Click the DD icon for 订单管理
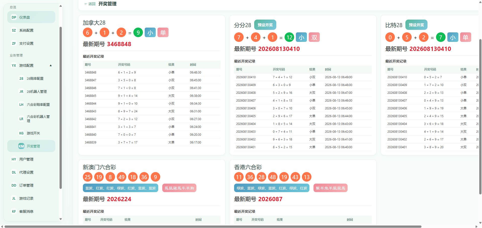 [14, 185]
